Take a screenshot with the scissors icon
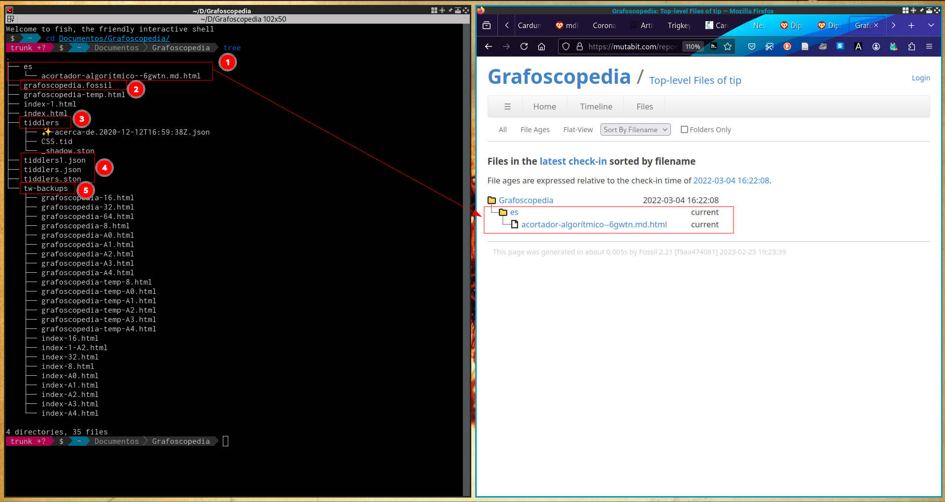Screen dimensions: 945x502 pyautogui.click(x=770, y=46)
